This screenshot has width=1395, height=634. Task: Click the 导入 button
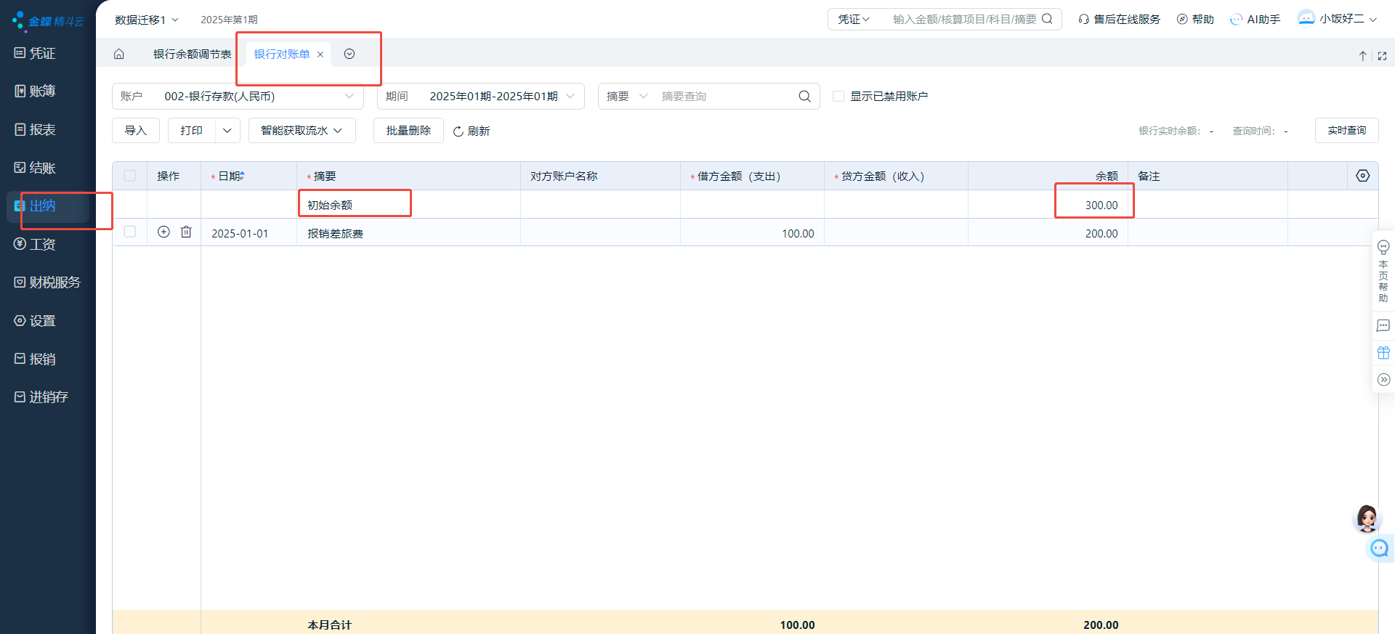click(x=136, y=131)
